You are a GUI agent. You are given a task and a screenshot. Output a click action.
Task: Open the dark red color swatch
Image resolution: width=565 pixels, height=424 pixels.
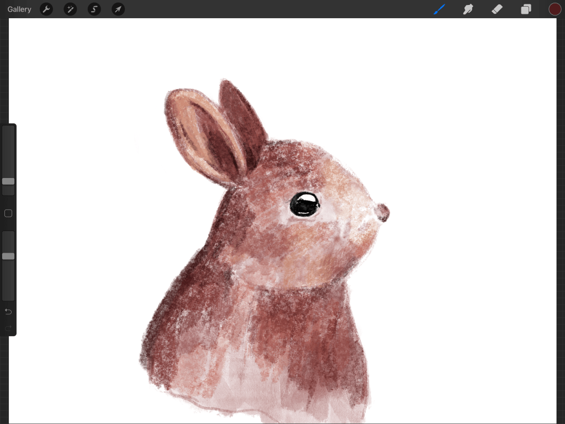tap(555, 9)
